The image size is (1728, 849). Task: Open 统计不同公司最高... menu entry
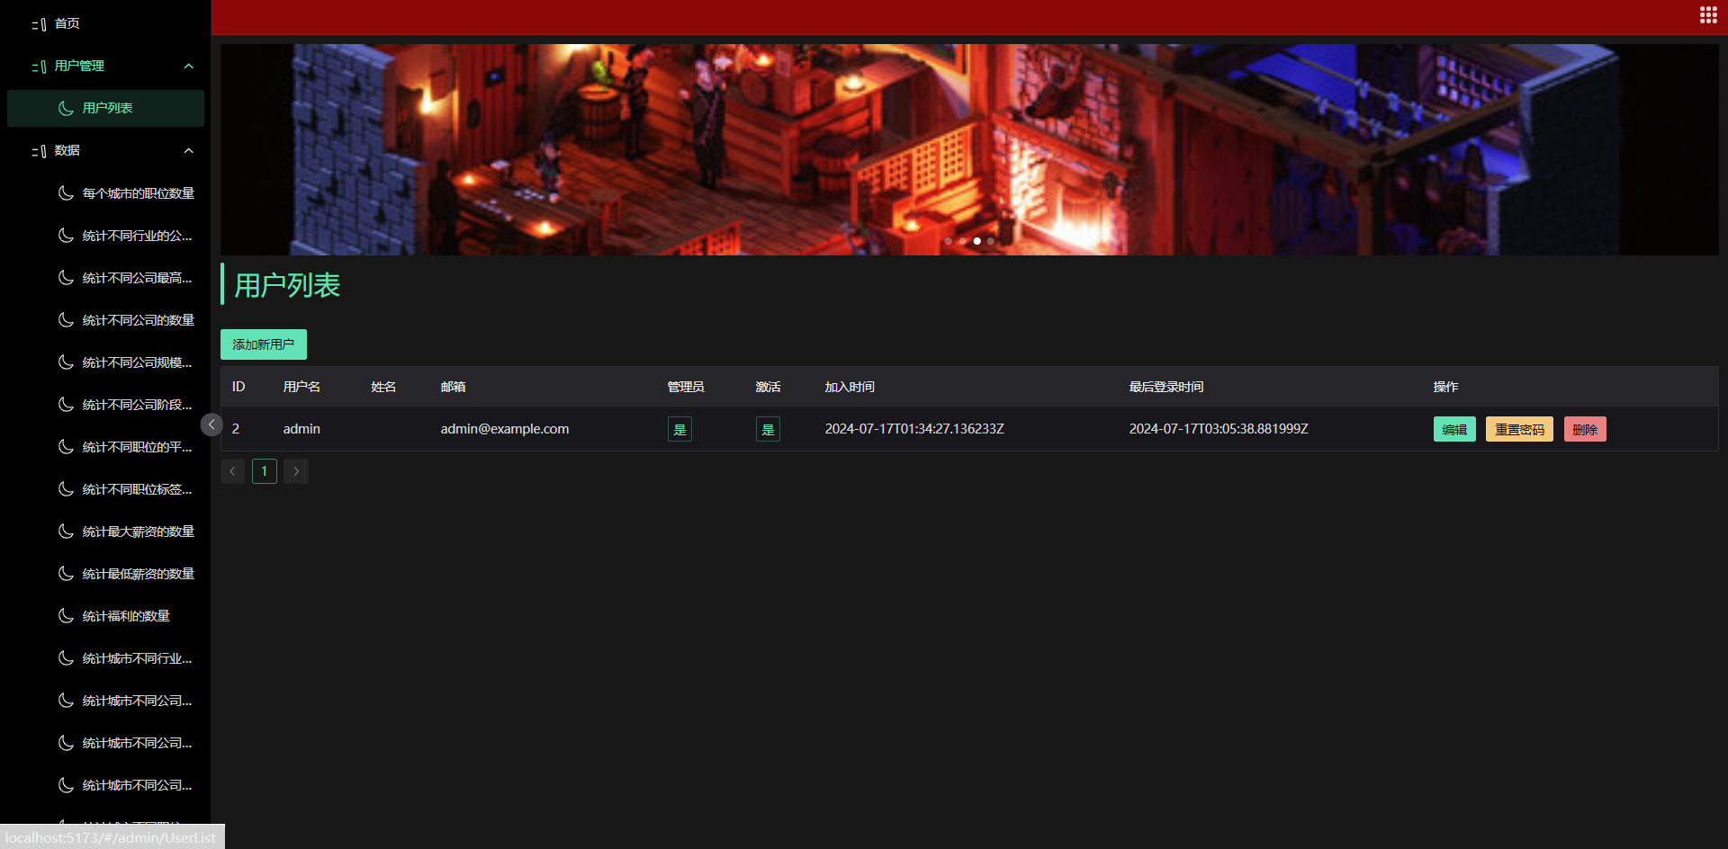[x=105, y=278]
